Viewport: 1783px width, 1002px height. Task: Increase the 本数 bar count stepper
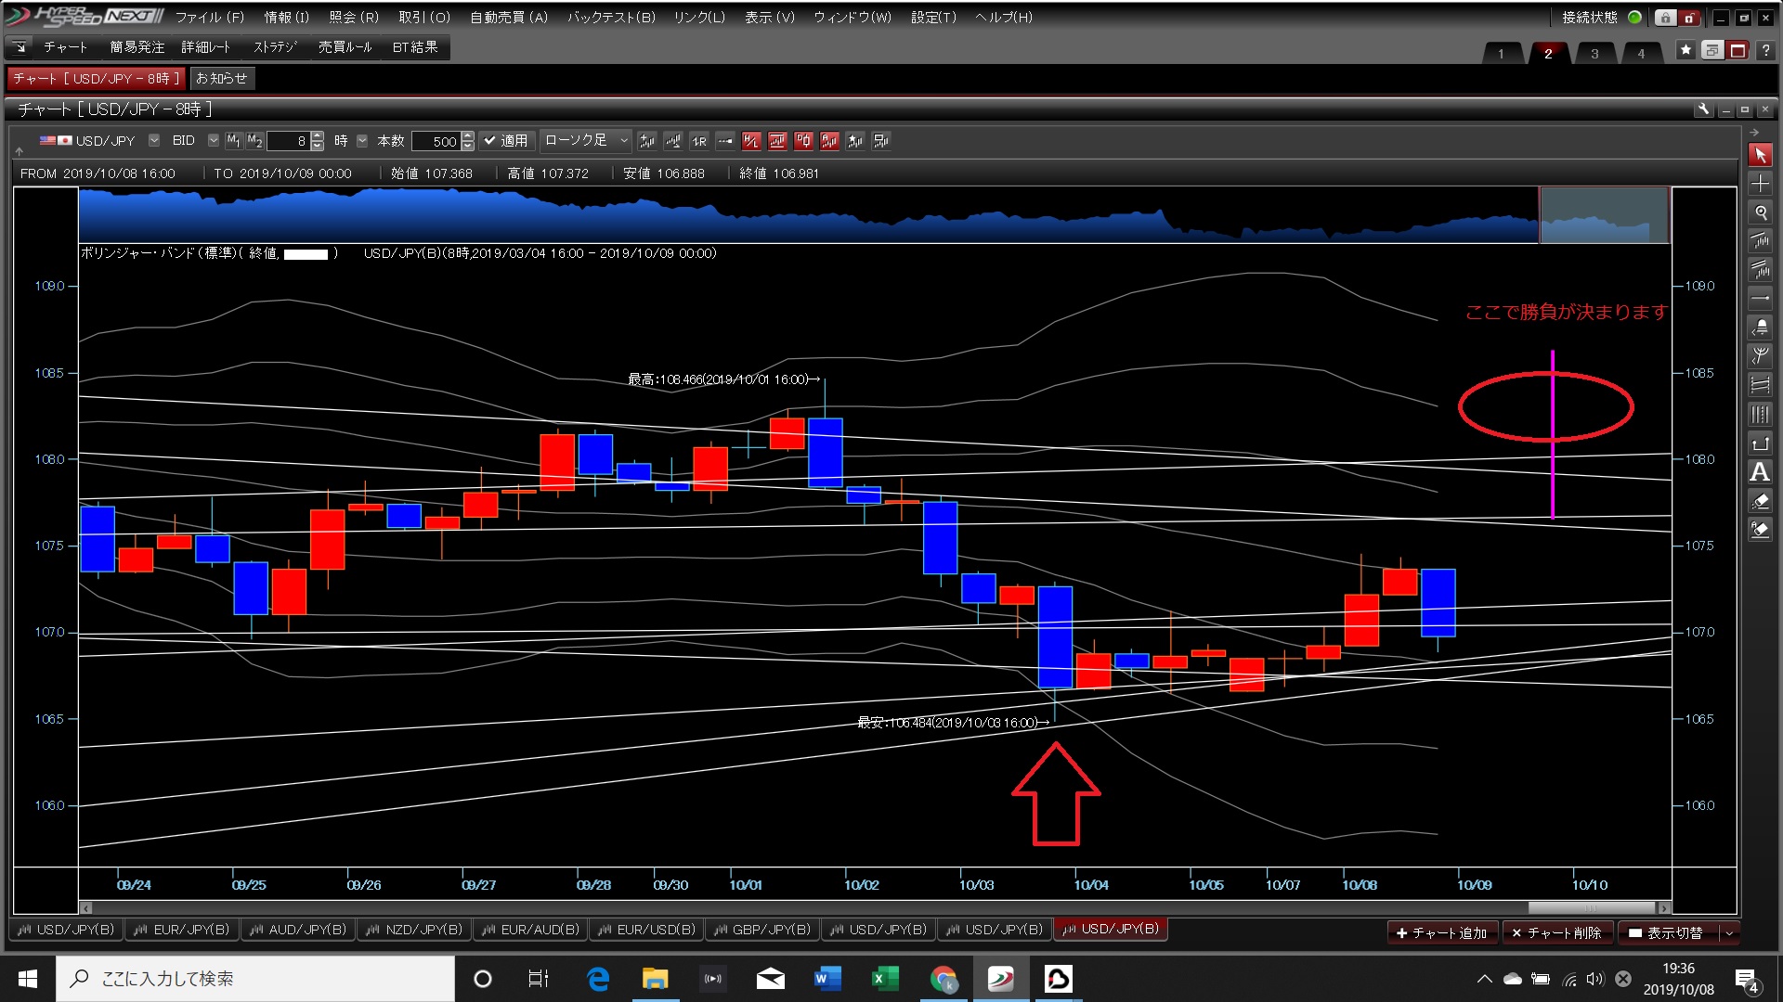[468, 136]
